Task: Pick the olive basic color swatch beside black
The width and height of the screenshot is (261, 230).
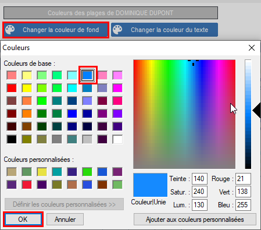Action: (x=27, y=139)
